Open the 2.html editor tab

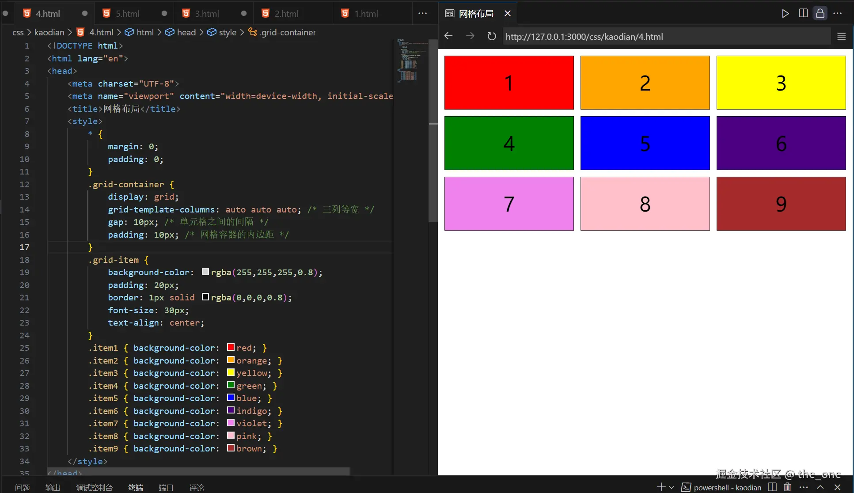click(x=286, y=14)
